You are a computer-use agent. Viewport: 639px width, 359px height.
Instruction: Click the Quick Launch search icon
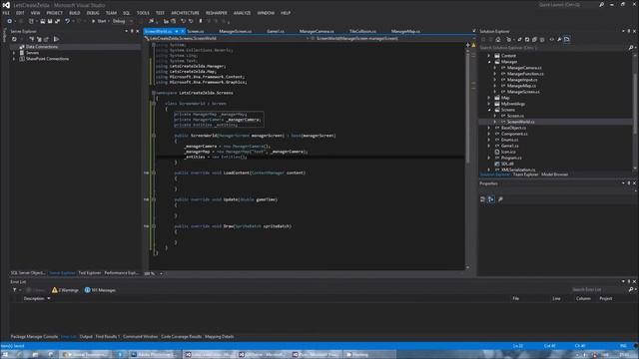click(x=601, y=5)
